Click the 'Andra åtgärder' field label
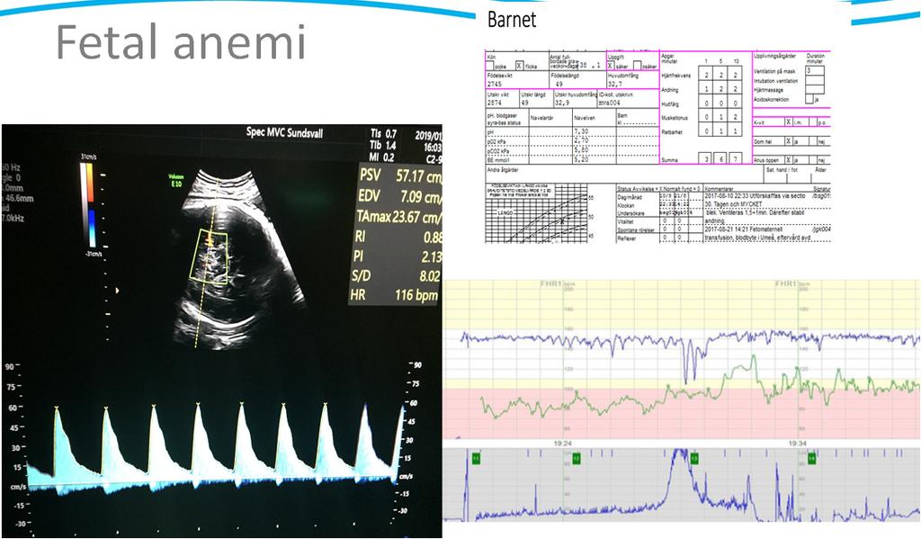This screenshot has width=921, height=539. click(x=503, y=170)
